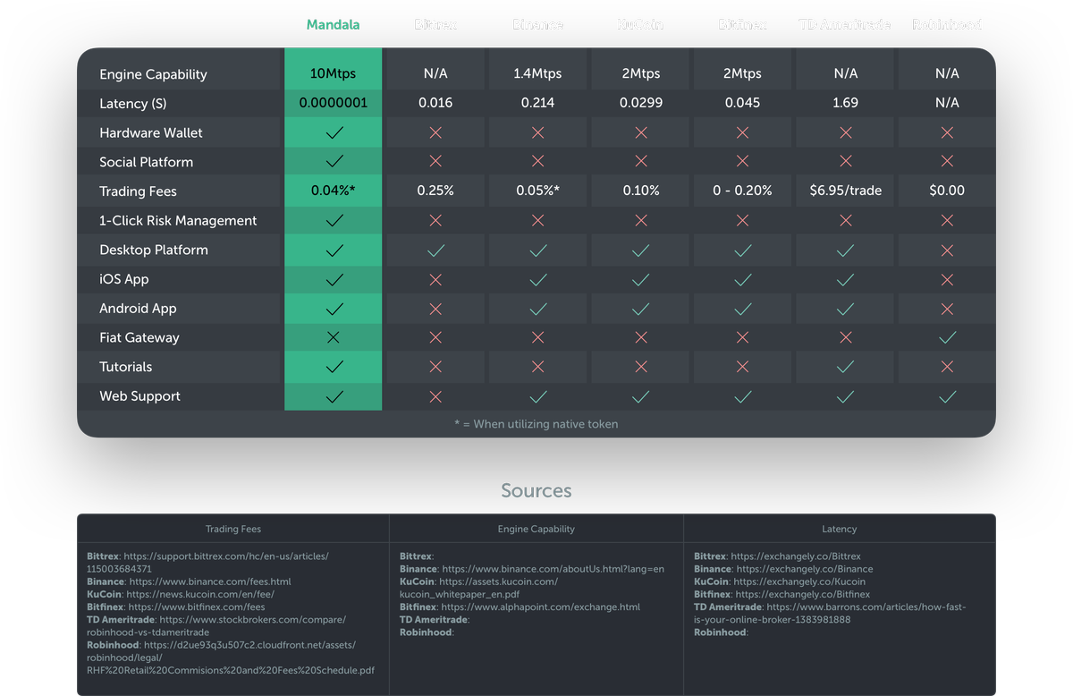Click Binance's Web Support checkmark
Viewport: 1073px width, 696px height.
[538, 396]
